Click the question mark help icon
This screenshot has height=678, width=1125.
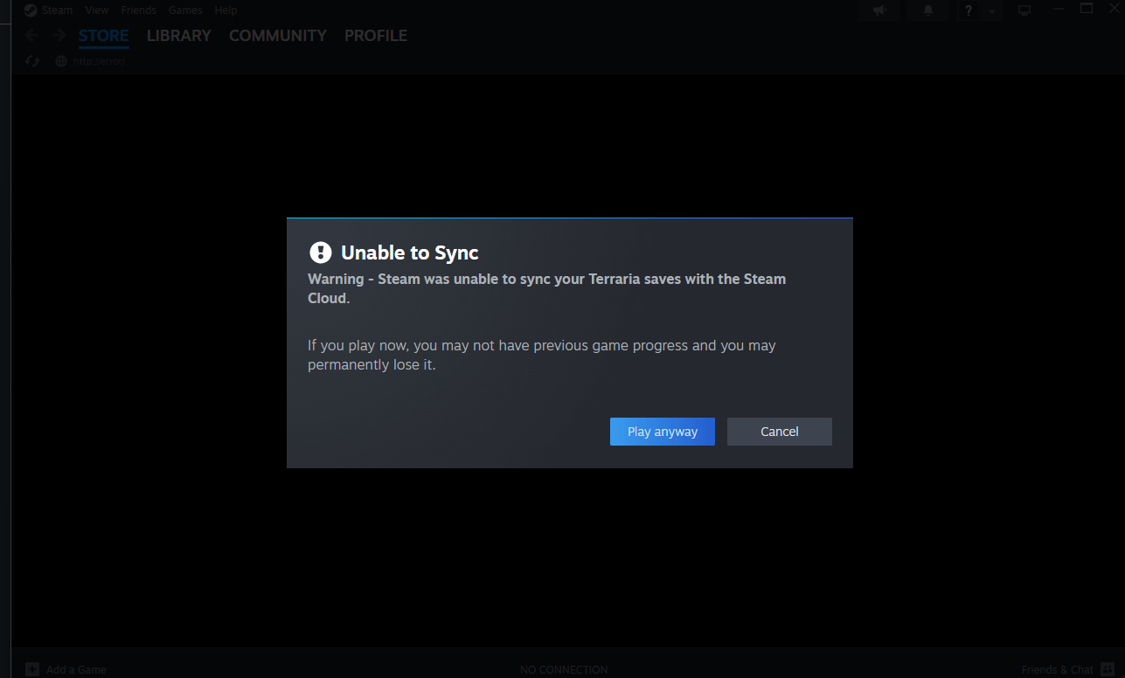pyautogui.click(x=969, y=10)
